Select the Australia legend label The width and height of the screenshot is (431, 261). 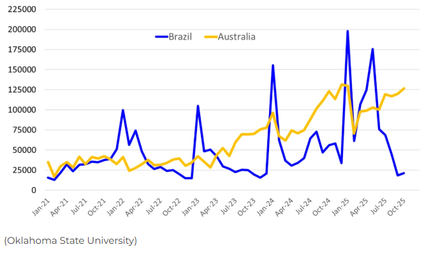(x=237, y=36)
